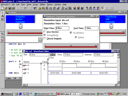Click the Paste toolbar icon

tap(25, 8)
